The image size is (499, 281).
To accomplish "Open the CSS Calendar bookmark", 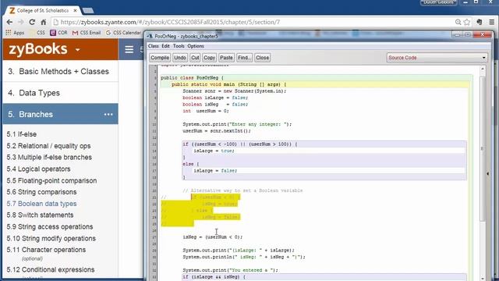I will click(123, 33).
